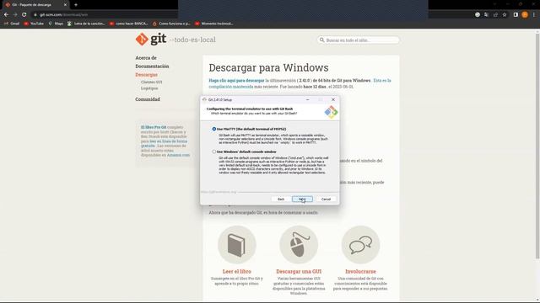Click the chat bubbles icon above 'Involucrarse'

(x=360, y=245)
